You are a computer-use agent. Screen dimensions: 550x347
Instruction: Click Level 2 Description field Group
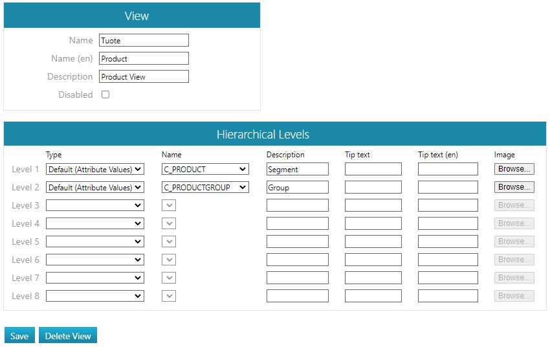(297, 187)
